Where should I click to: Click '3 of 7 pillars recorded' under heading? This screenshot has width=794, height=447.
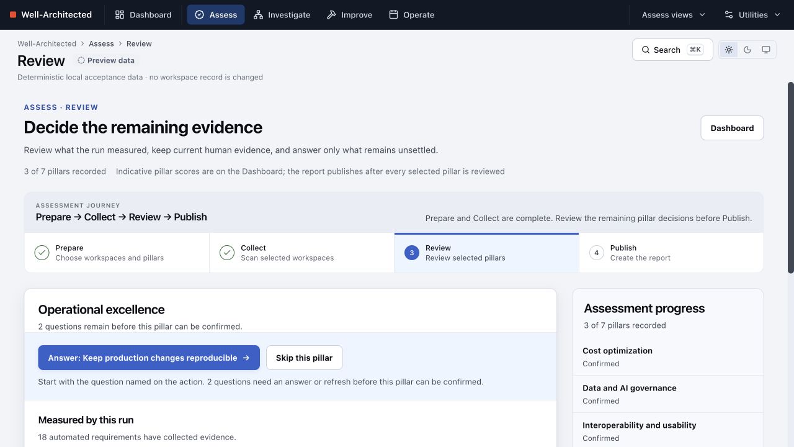pyautogui.click(x=65, y=171)
